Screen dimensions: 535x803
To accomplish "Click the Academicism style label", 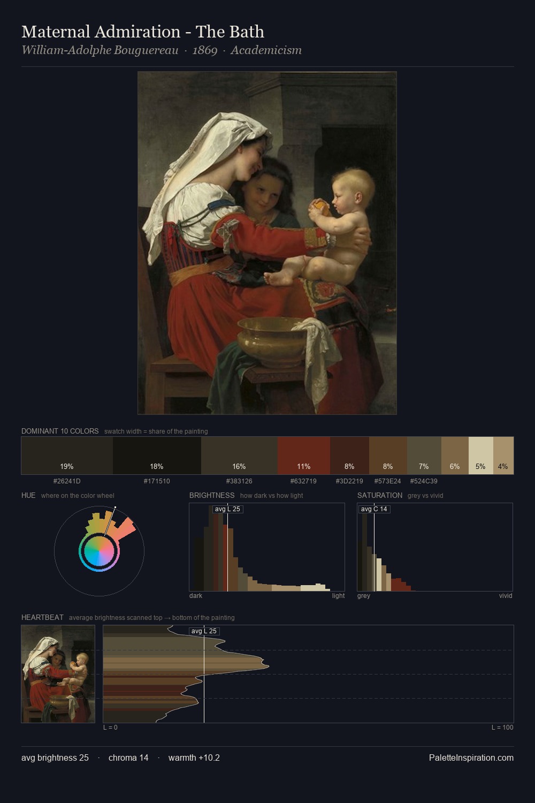I will [x=266, y=50].
